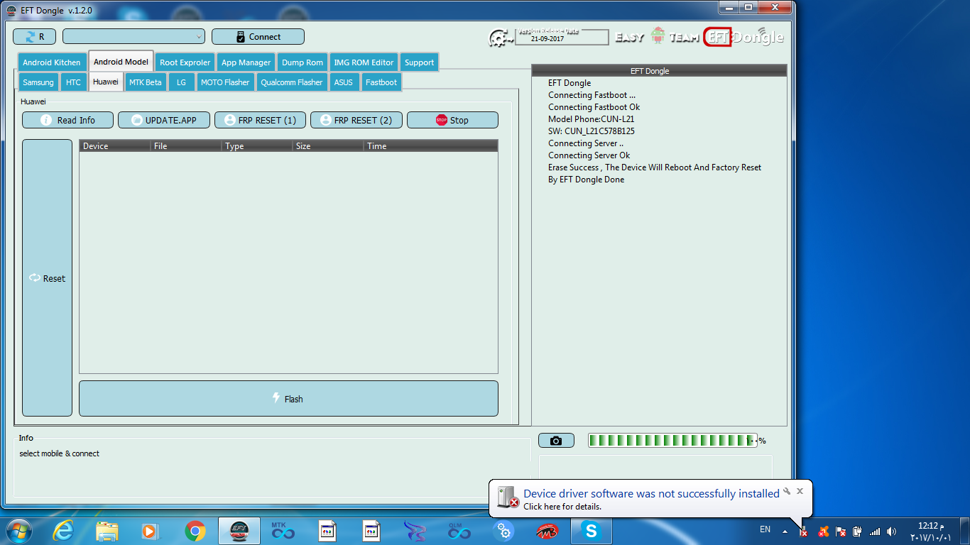Image resolution: width=970 pixels, height=545 pixels.
Task: Open the Qualcomm Flasher tab
Action: click(292, 82)
